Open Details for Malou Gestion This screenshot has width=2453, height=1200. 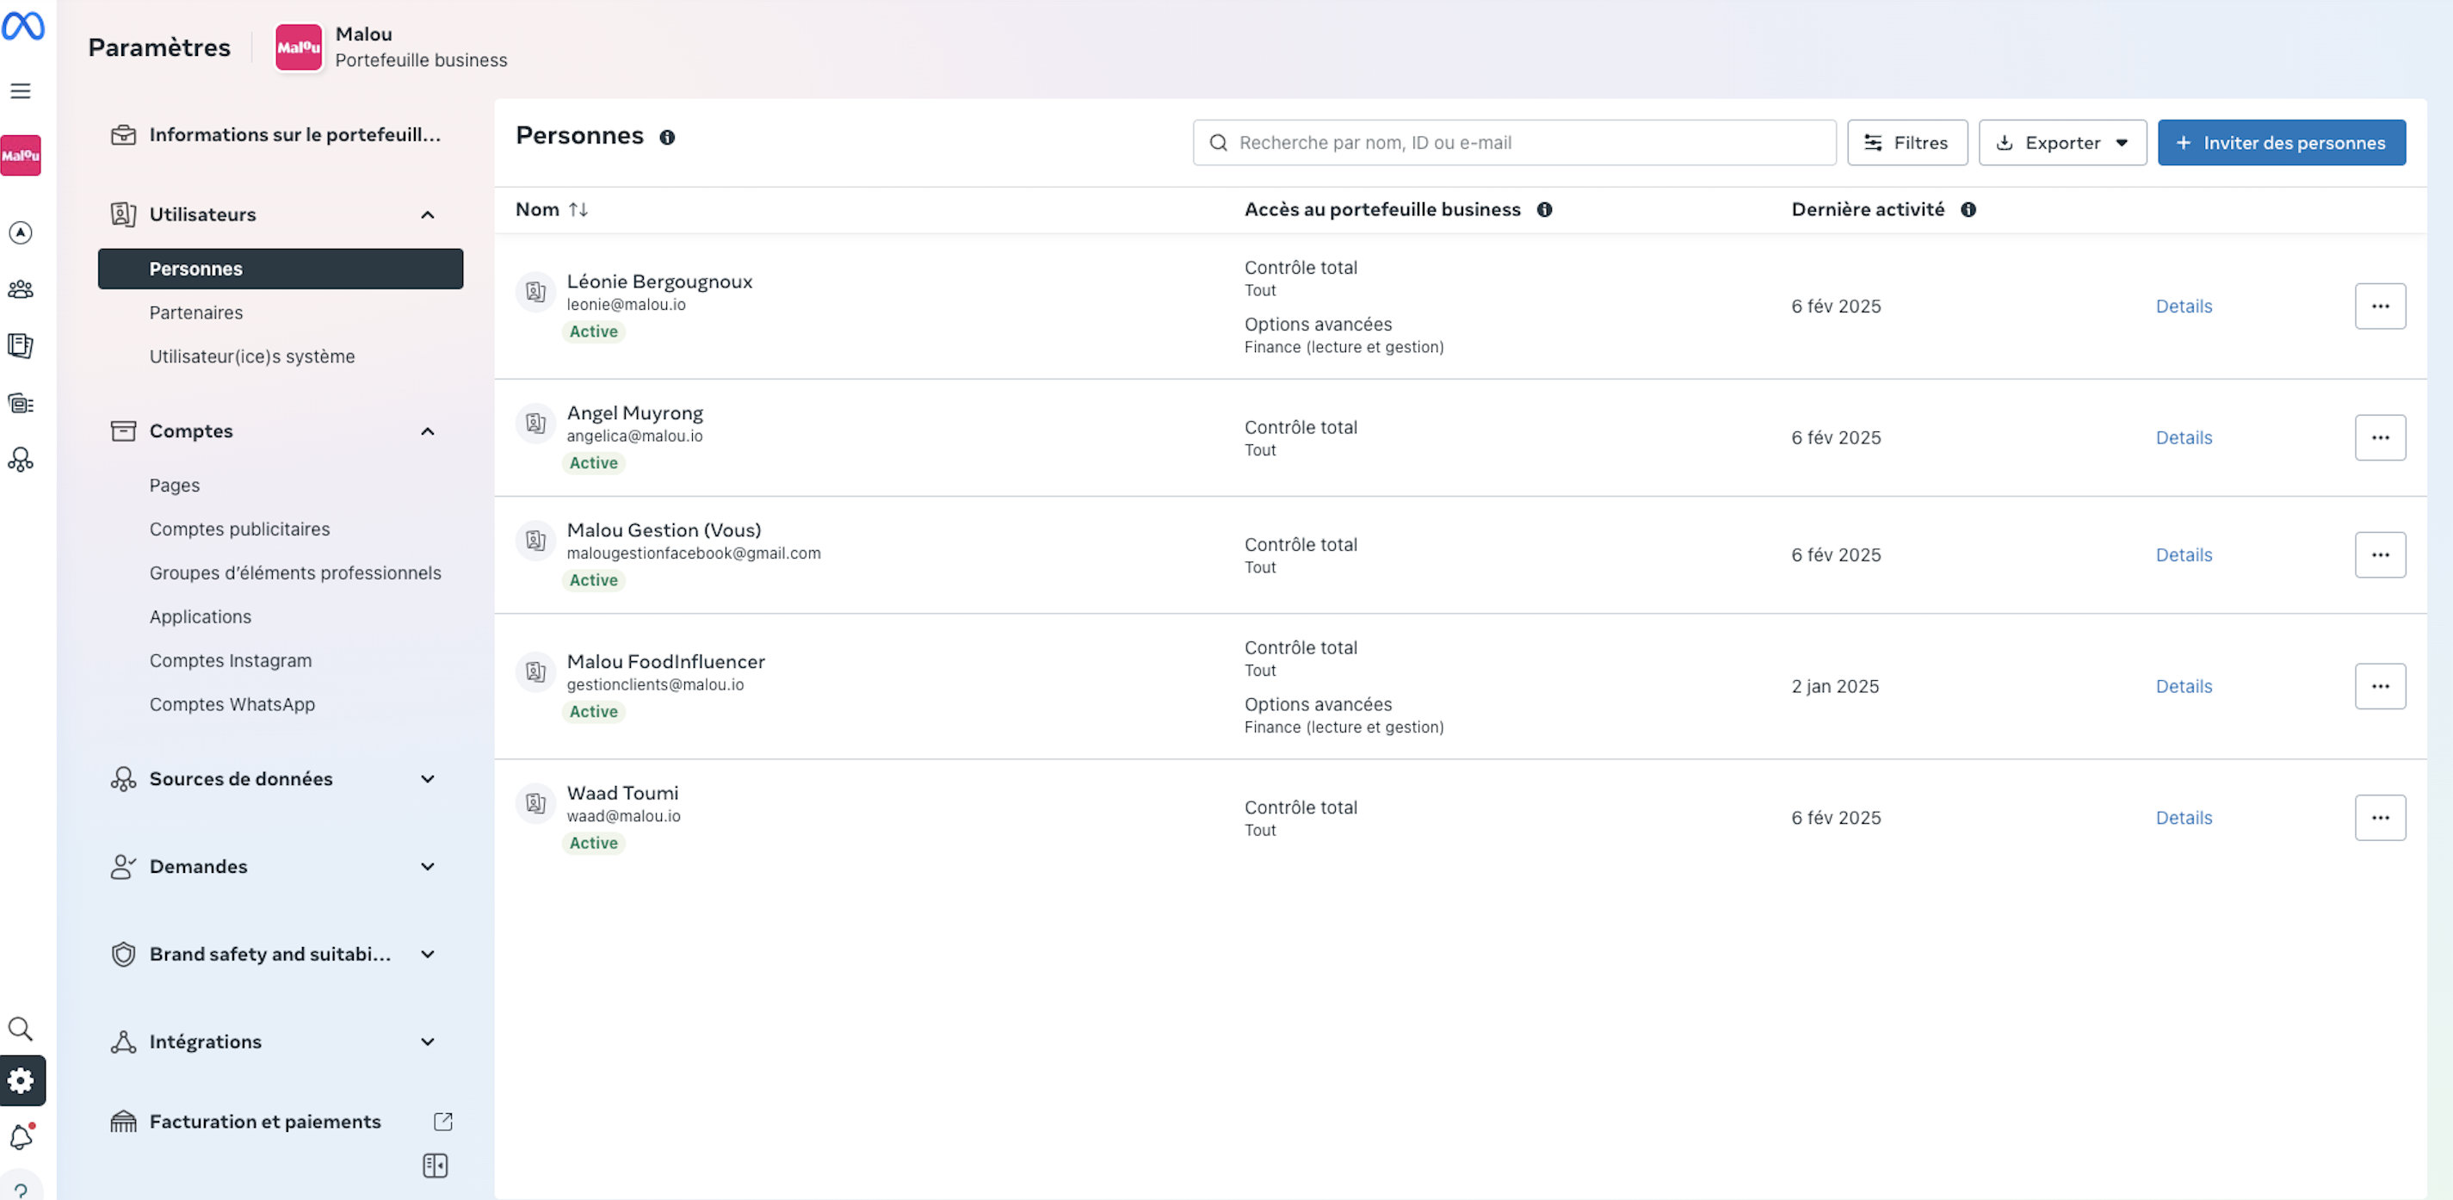click(x=2184, y=555)
